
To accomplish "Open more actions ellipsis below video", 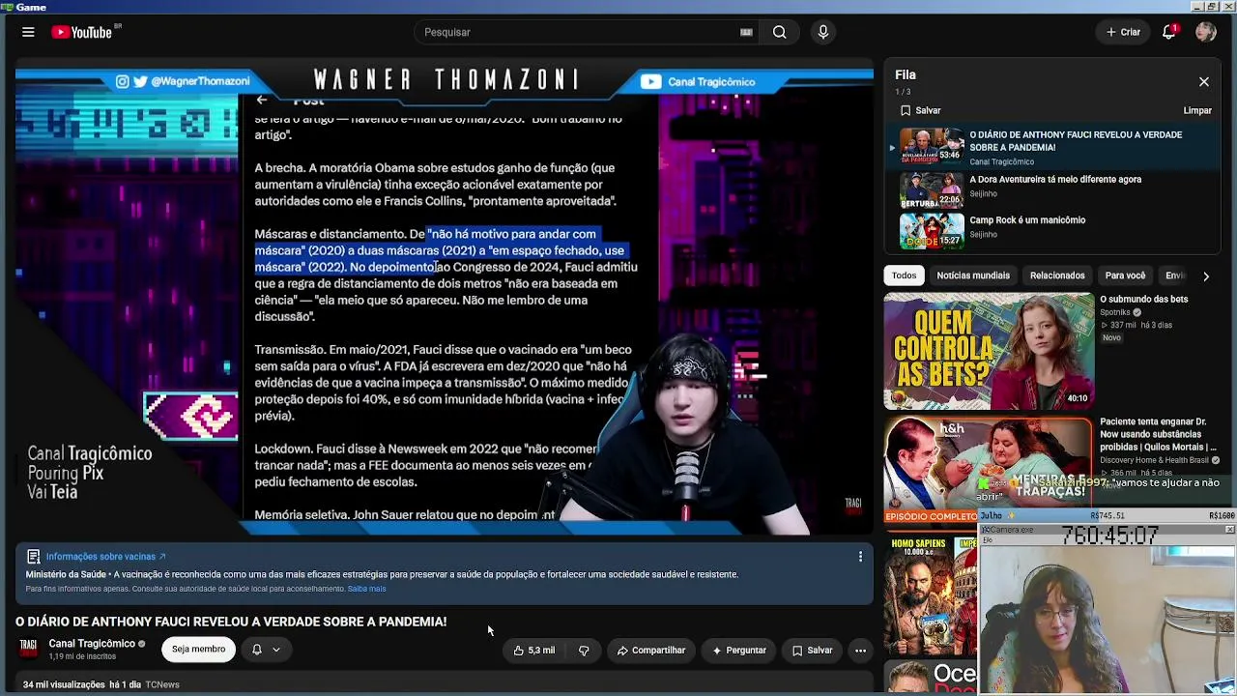I will [x=860, y=651].
